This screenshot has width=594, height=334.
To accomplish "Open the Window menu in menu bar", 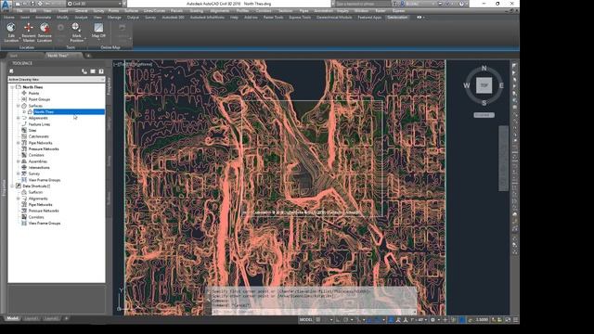I will pyautogui.click(x=361, y=11).
